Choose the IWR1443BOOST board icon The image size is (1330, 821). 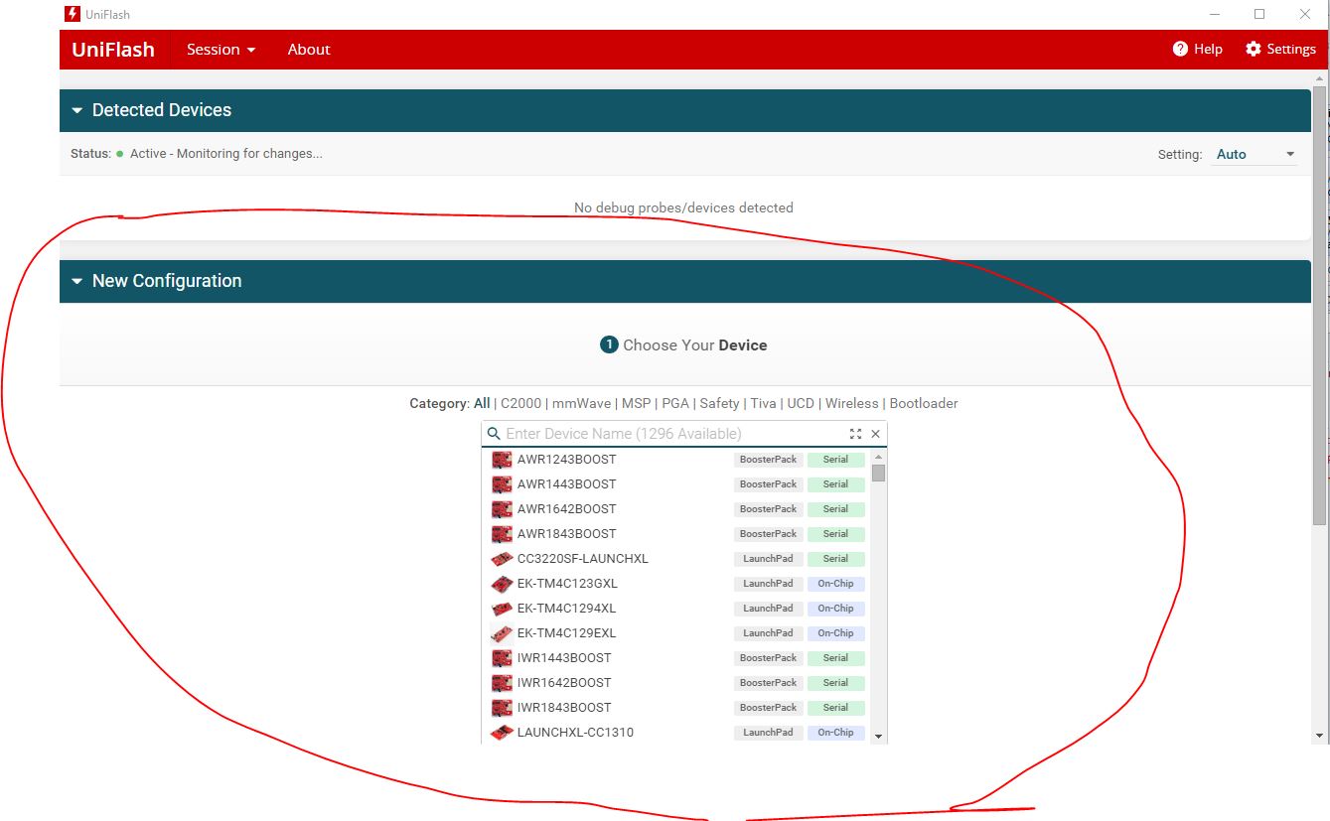pos(502,658)
